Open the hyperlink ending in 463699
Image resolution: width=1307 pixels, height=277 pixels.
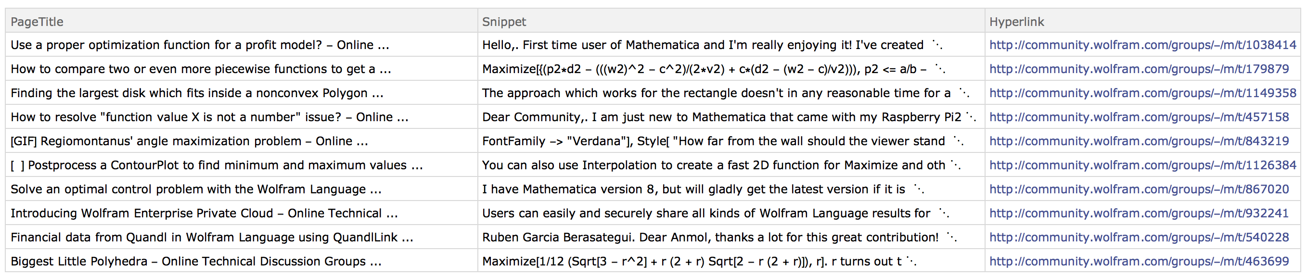(x=1139, y=261)
